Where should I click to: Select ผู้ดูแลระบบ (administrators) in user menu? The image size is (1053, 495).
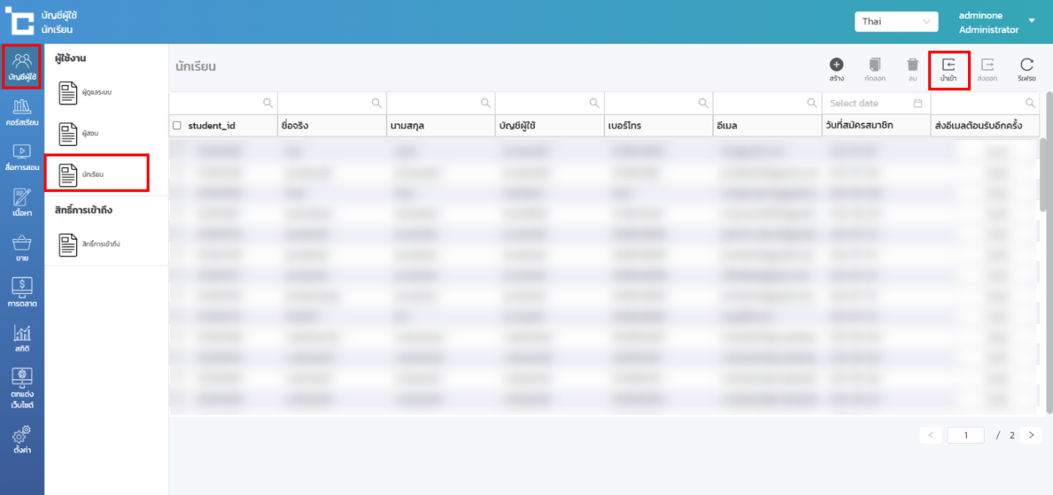pyautogui.click(x=96, y=93)
